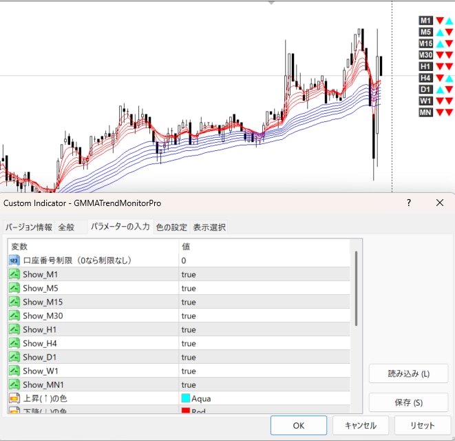
Task: Confirm settings with the OK button
Action: click(299, 425)
